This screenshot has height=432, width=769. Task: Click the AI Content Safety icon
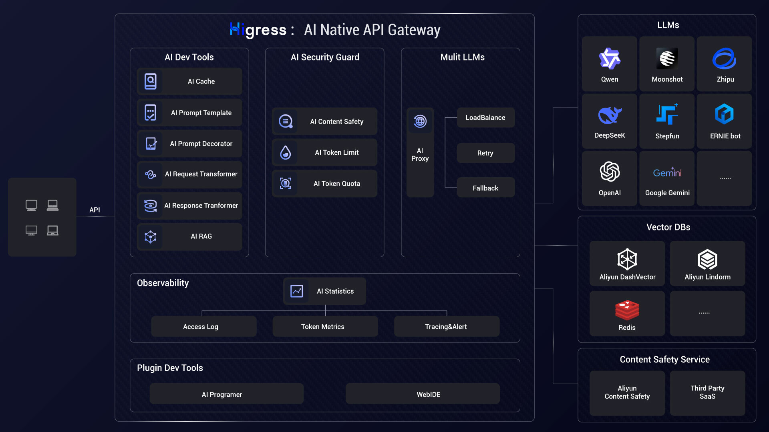pos(286,121)
